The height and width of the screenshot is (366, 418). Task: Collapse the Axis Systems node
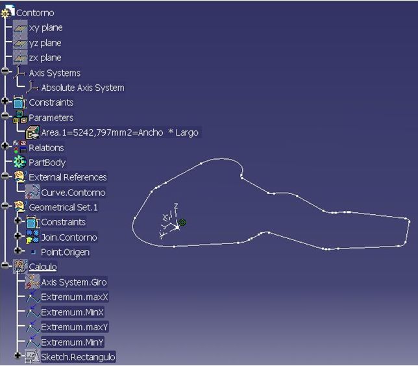pos(5,71)
